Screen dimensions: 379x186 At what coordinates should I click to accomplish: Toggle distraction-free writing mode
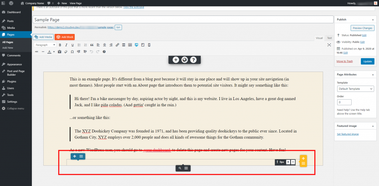point(329,45)
